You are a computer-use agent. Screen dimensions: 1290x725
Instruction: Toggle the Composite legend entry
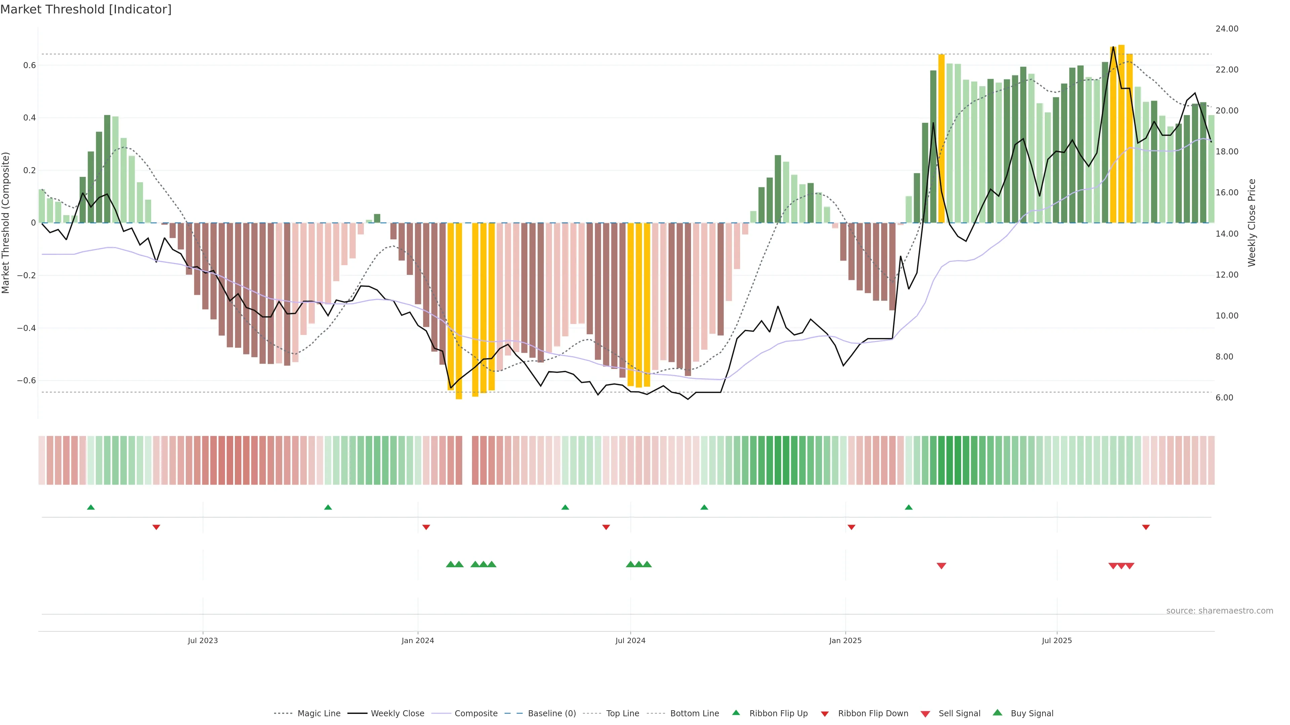pyautogui.click(x=476, y=714)
